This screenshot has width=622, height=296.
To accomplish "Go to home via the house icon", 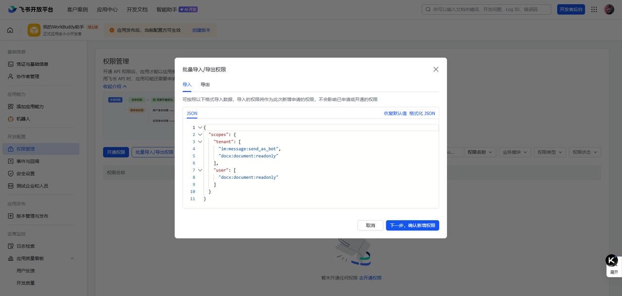I will click(10, 30).
